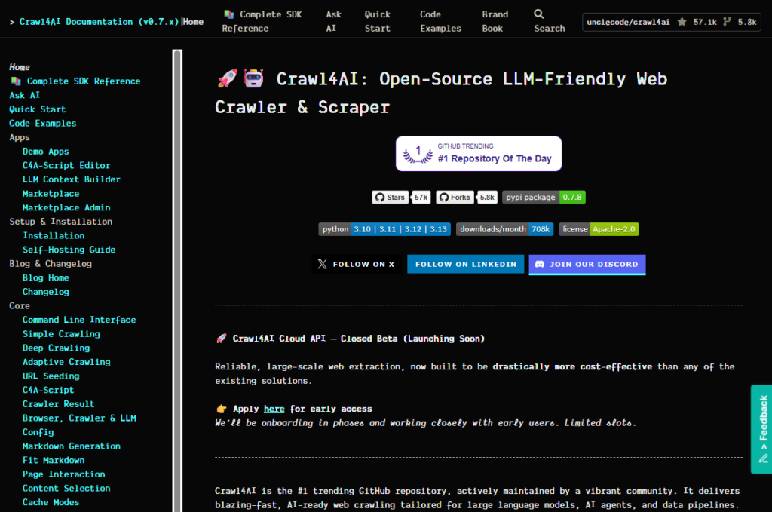This screenshot has width=772, height=512.
Task: Click the GitHub octocat on the Stars badge
Action: pos(378,197)
